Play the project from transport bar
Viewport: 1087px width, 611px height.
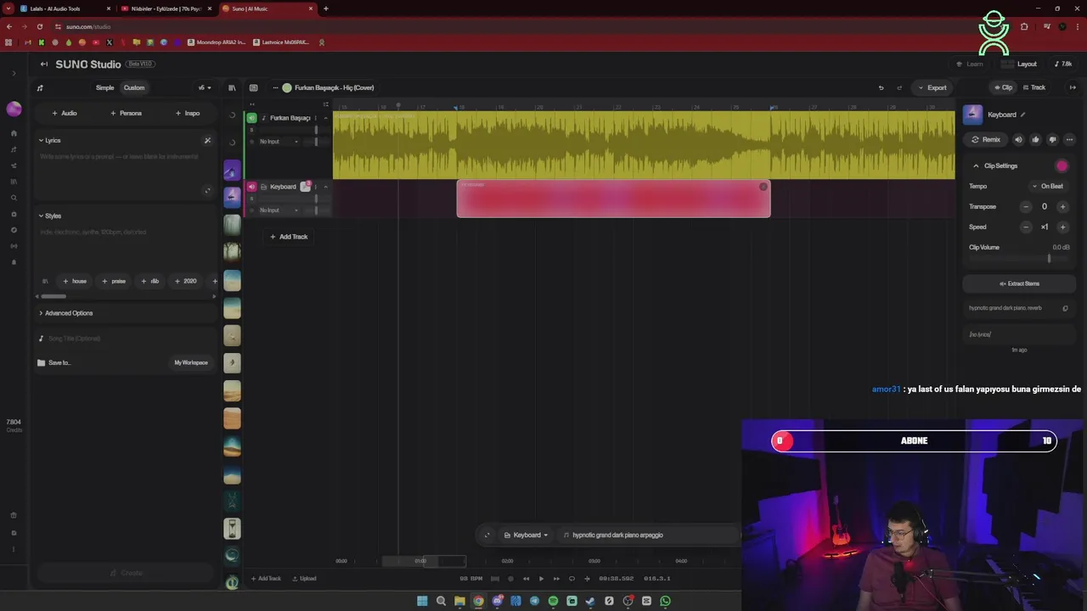click(541, 579)
